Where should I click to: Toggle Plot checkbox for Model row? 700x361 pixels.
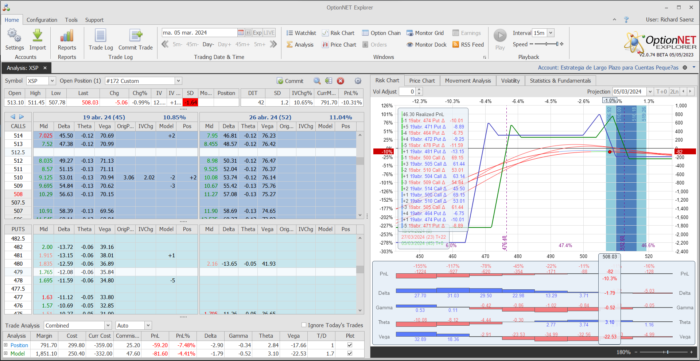coord(350,353)
